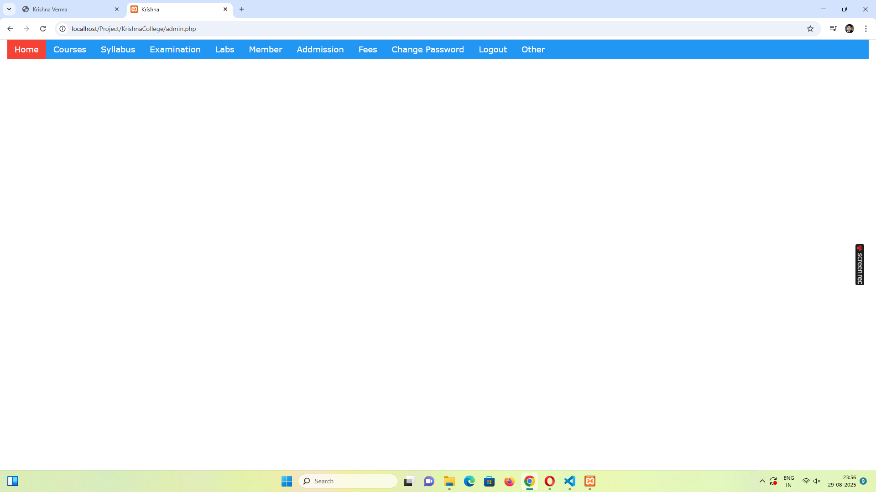Go to the Examination page
Viewport: 876px width, 492px height.
(x=175, y=49)
